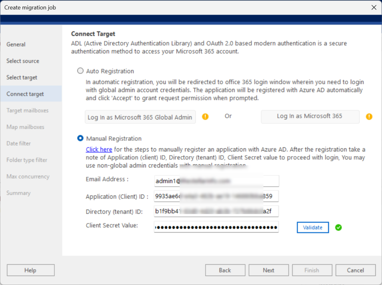382x285 pixels.
Task: Click the Cancel button
Action: click(x=356, y=270)
